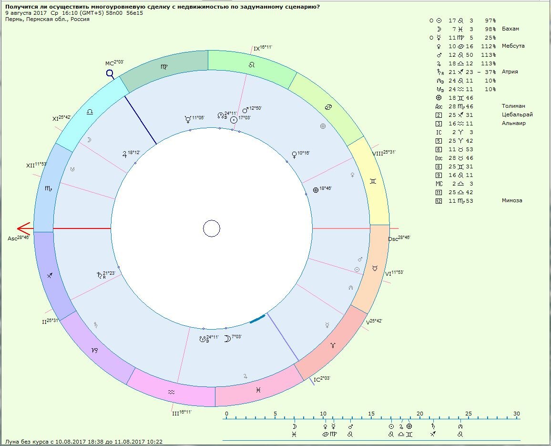Select the Sun glyph at 17°03'
Screen dimensions: 551x446
pos(234,120)
